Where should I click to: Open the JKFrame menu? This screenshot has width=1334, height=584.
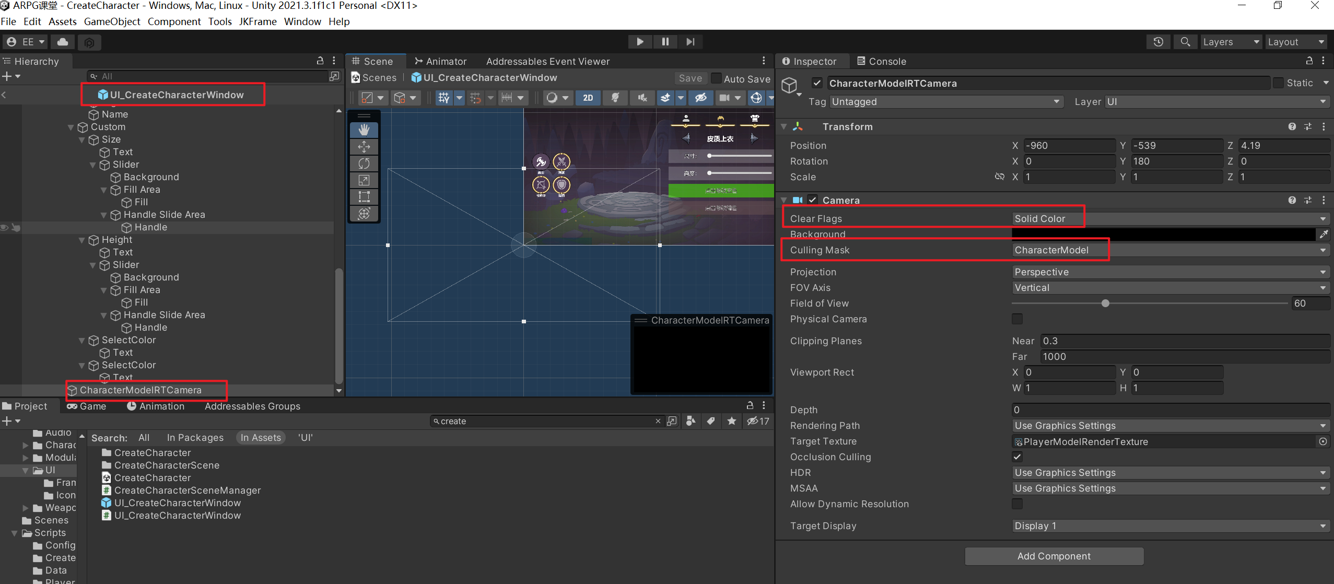click(258, 21)
